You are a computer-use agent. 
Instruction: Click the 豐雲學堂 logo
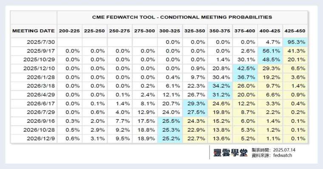(230, 152)
